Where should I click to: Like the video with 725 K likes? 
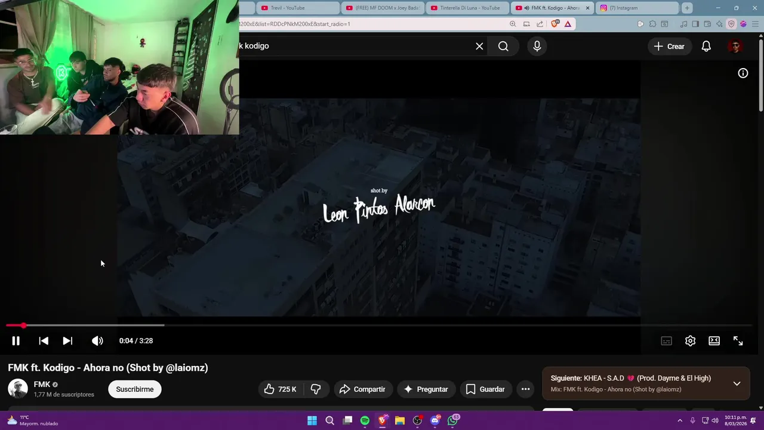click(x=280, y=389)
